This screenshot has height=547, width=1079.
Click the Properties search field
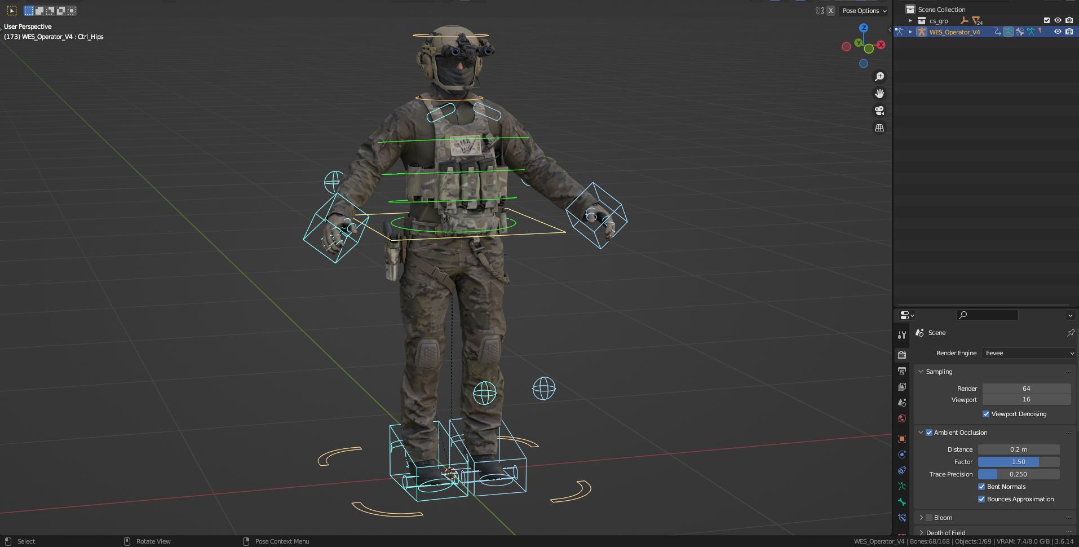tap(987, 315)
